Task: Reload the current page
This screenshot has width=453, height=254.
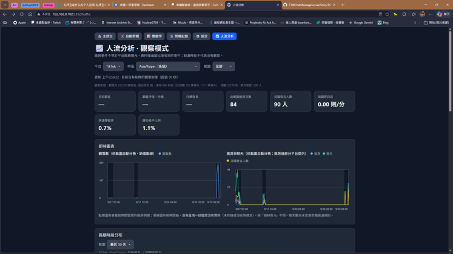Action: click(22, 14)
